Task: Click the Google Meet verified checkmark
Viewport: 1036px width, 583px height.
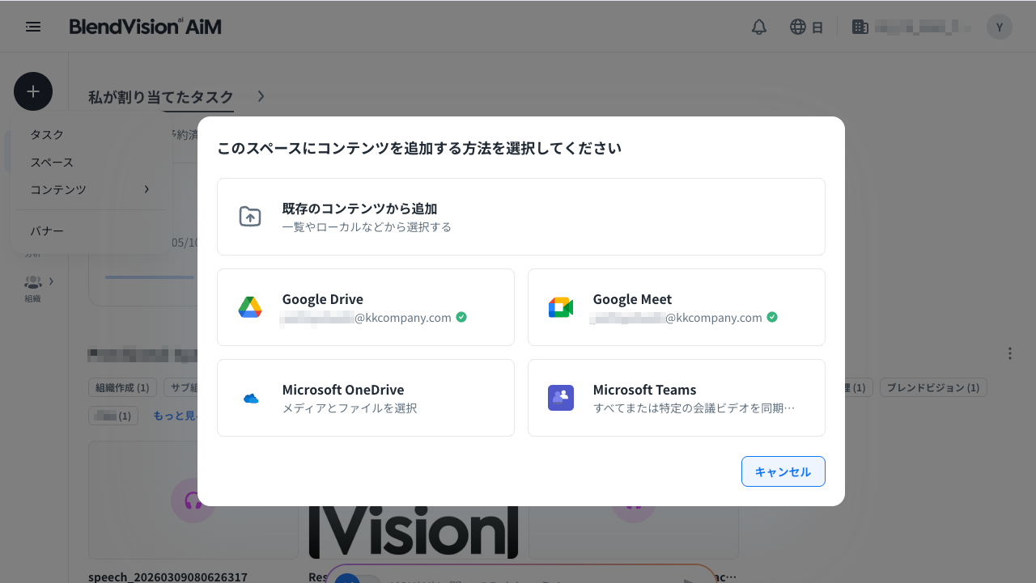Action: [x=772, y=317]
